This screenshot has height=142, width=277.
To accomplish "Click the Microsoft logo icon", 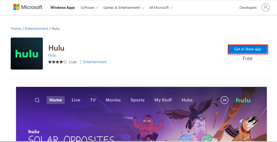I will (x=17, y=7).
